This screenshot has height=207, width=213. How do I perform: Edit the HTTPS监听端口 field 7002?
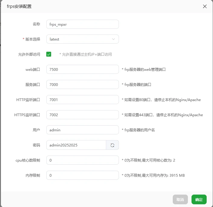point(83,115)
